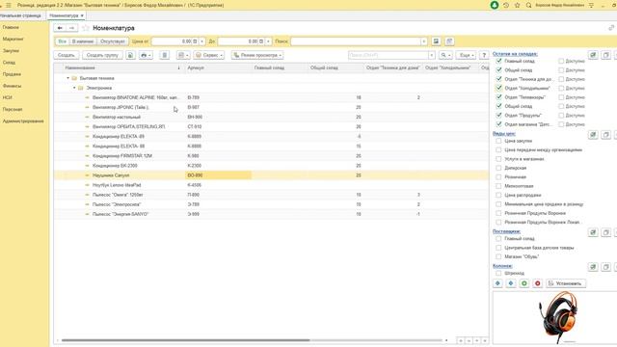Click the blue move-up arrow above the picture
This screenshot has height=347, width=617.
click(497, 283)
